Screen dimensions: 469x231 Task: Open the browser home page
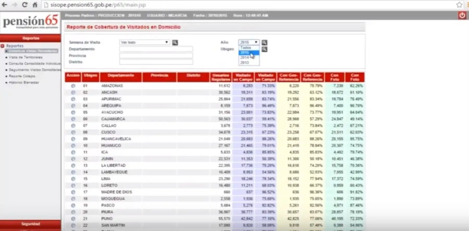point(35,5)
